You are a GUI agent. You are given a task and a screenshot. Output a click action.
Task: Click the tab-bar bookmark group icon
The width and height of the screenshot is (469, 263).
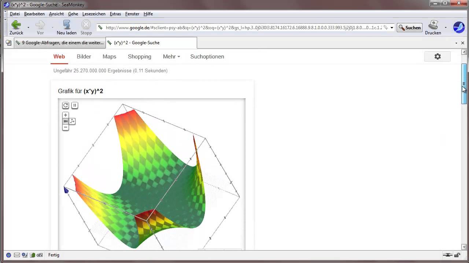tap(8, 43)
